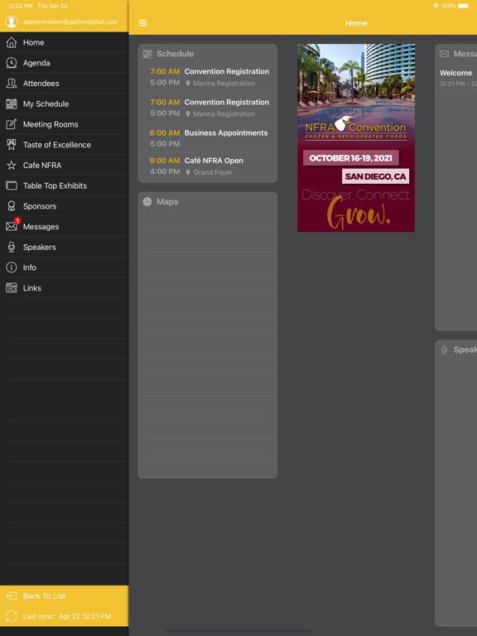Tap the Table Top Exhibits screen icon
The image size is (477, 636).
point(12,185)
